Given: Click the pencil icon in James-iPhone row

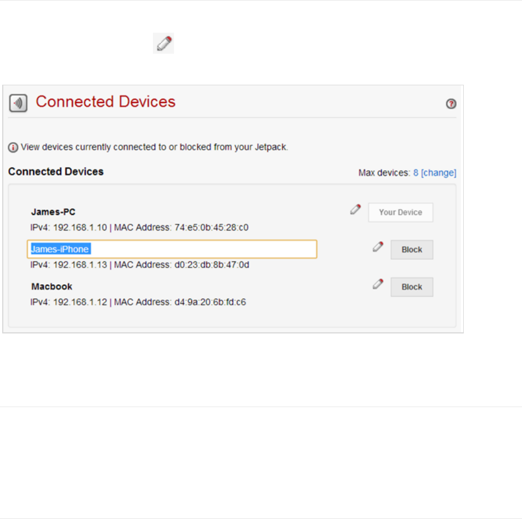Looking at the screenshot, I should [378, 247].
